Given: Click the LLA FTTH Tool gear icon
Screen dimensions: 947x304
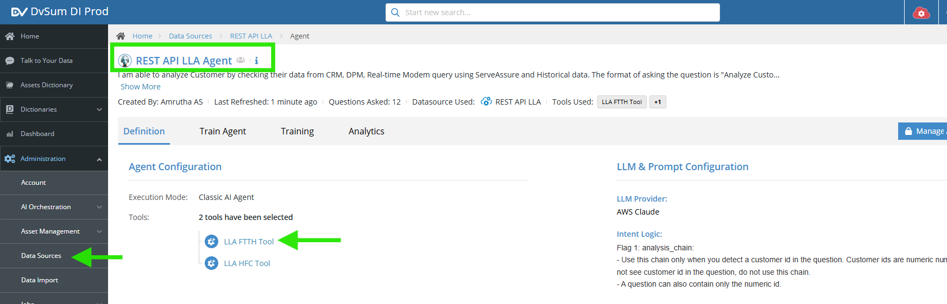Looking at the screenshot, I should (x=212, y=242).
